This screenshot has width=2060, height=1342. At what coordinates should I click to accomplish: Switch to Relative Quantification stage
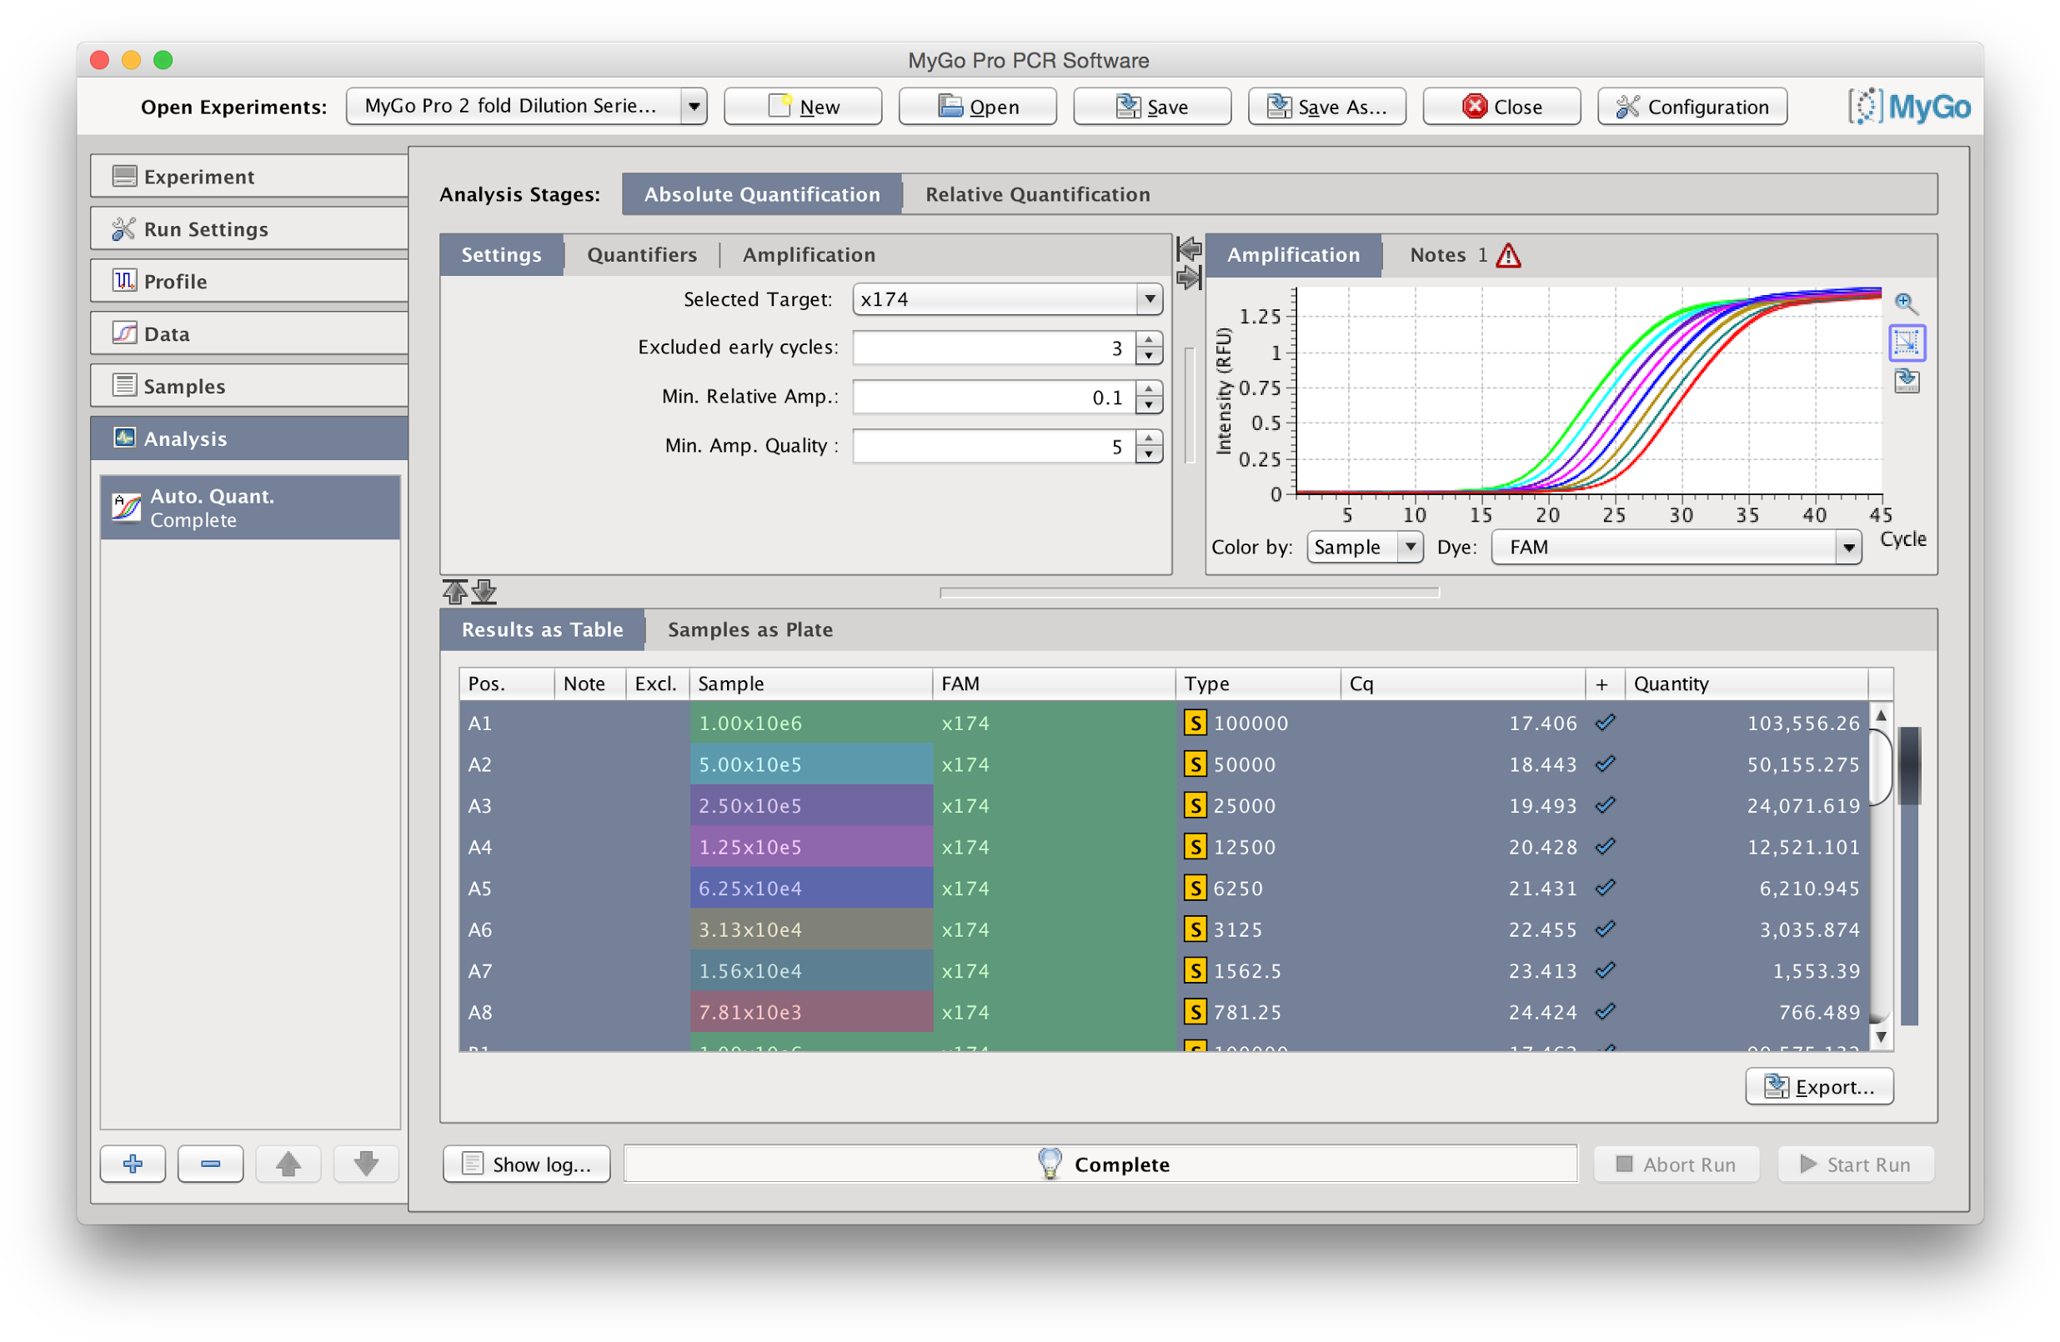pos(1038,195)
